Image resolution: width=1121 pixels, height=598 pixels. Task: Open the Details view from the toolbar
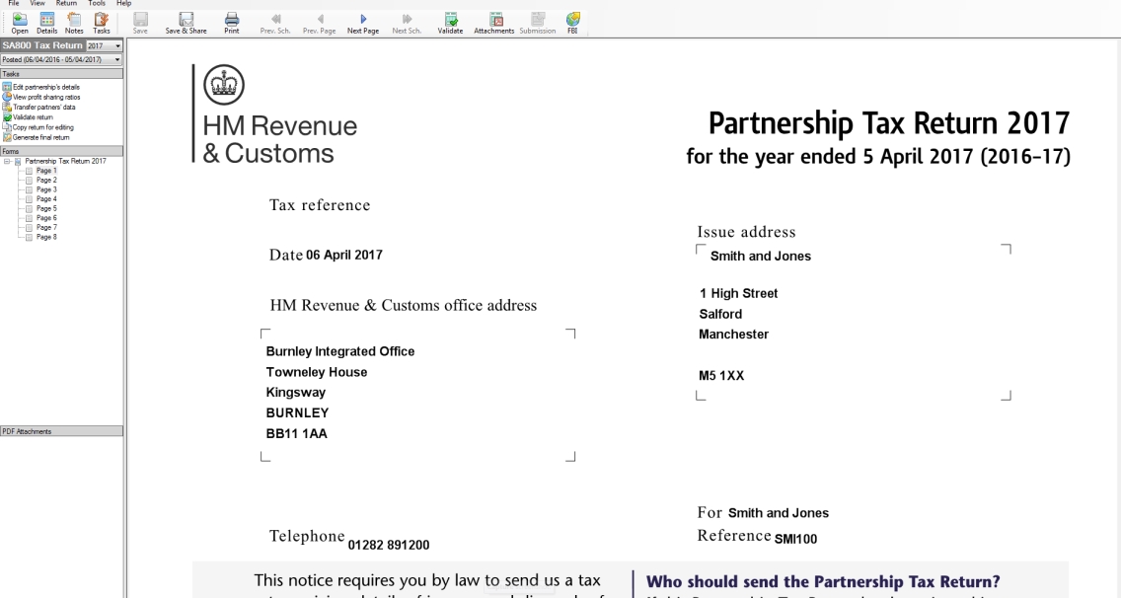pyautogui.click(x=47, y=22)
